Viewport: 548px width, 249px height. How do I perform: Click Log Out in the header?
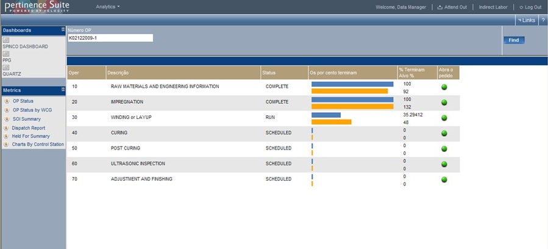(530, 7)
